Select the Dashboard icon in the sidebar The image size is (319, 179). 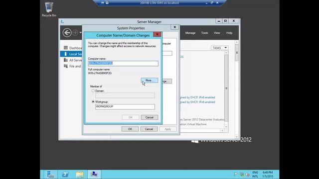(x=65, y=48)
